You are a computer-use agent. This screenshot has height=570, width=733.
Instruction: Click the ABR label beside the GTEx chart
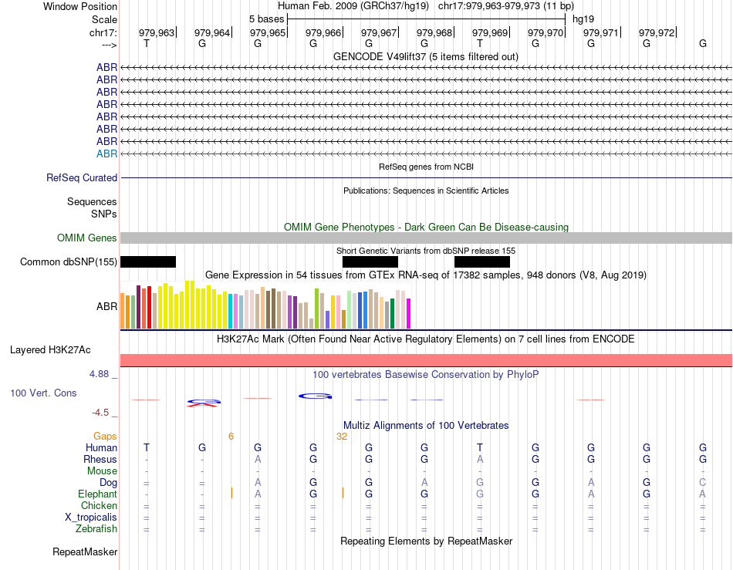[x=106, y=306]
